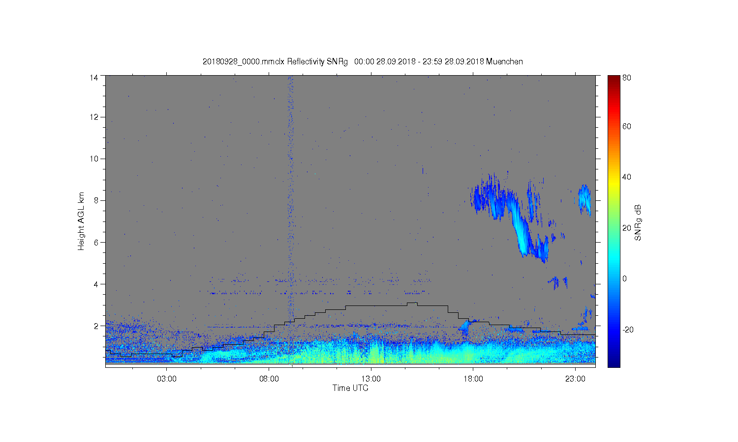Click the colorbar value label 60
The height and width of the screenshot is (442, 738).
[627, 126]
